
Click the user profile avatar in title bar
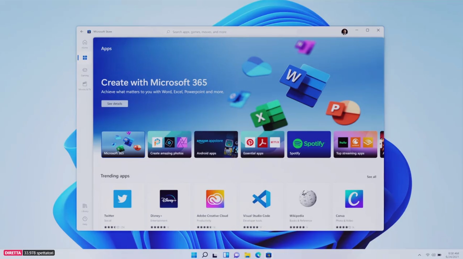[x=344, y=32]
